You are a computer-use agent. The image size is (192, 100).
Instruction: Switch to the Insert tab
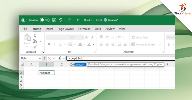click(x=49, y=29)
